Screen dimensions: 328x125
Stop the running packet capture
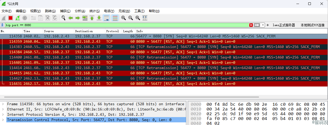[x=11, y=18]
